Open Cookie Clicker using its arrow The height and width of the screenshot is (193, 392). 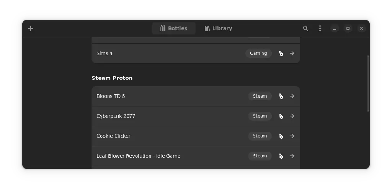(292, 136)
